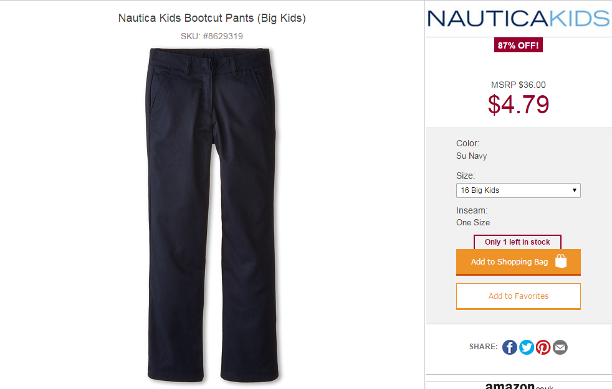The image size is (612, 389).
Task: Share the product via Twitter icon
Action: pyautogui.click(x=526, y=347)
